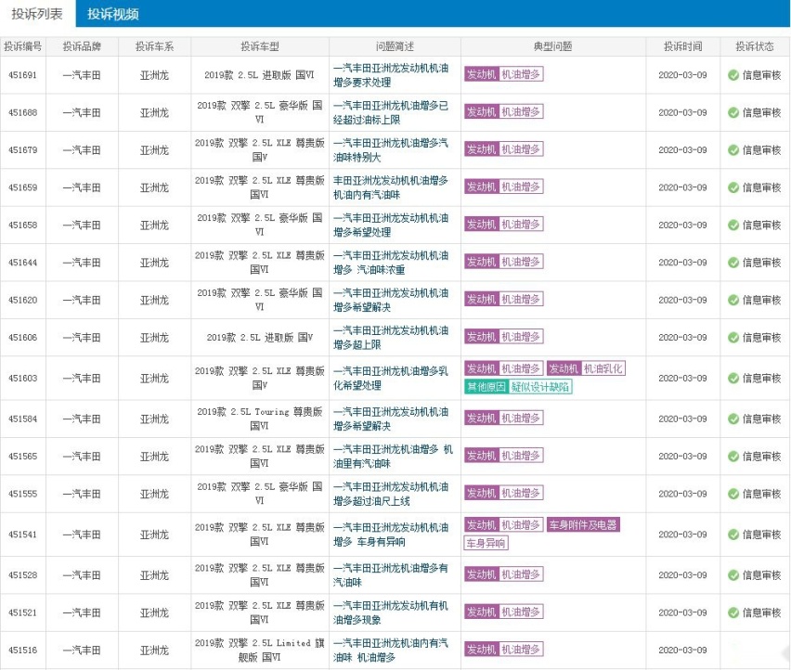Click 发动机 机油增多 tag in row 451691
This screenshot has height=670, width=791.
[503, 74]
